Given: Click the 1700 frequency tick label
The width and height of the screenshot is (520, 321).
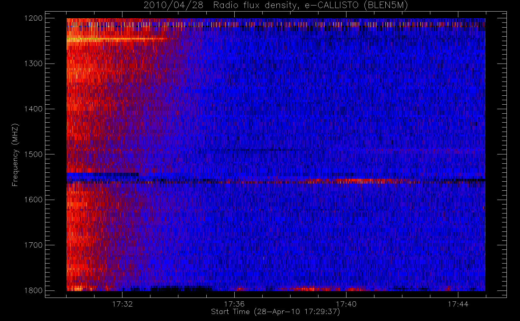Looking at the screenshot, I should coord(34,245).
